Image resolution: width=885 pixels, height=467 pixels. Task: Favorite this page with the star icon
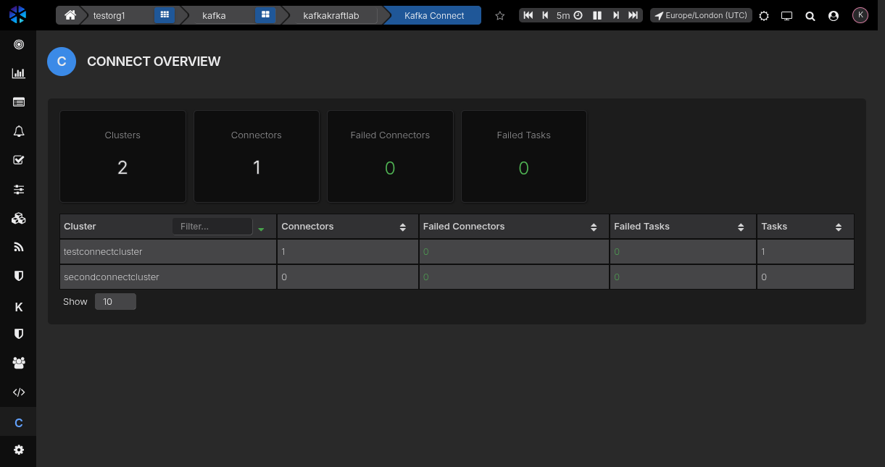click(499, 15)
